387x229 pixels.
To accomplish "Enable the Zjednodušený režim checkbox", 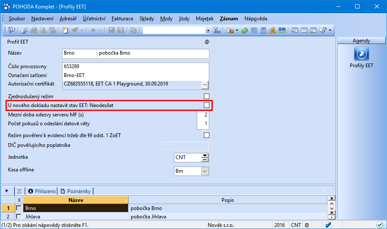I will coord(206,97).
